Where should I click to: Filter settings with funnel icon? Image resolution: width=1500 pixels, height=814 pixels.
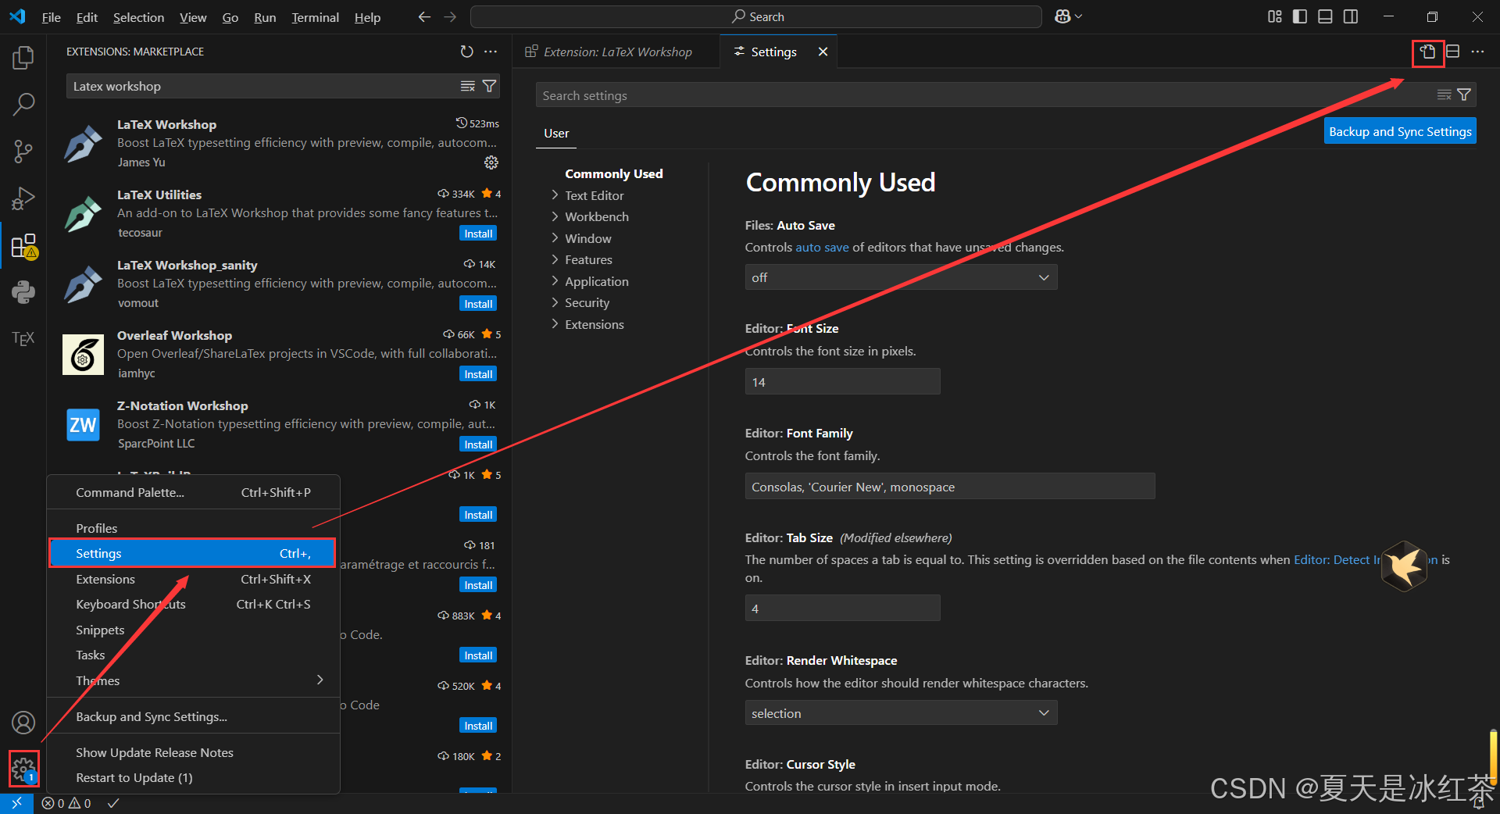(x=1464, y=95)
